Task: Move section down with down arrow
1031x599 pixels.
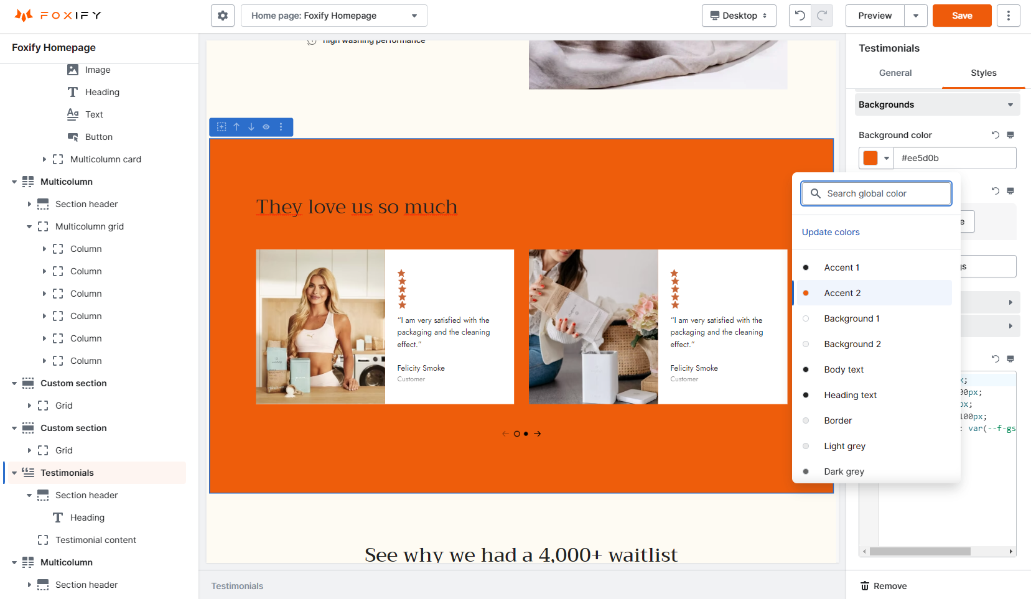Action: pyautogui.click(x=251, y=127)
